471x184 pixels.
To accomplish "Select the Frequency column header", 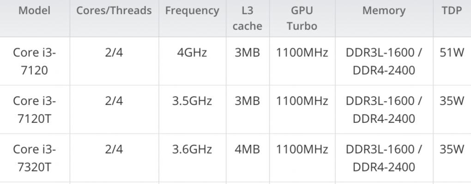I will [x=192, y=11].
